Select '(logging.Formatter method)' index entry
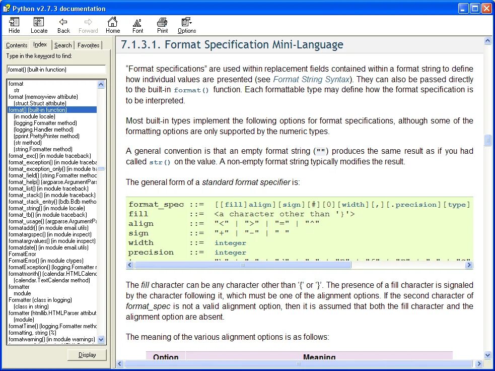Screen dimensions: 495x371 point(45,123)
